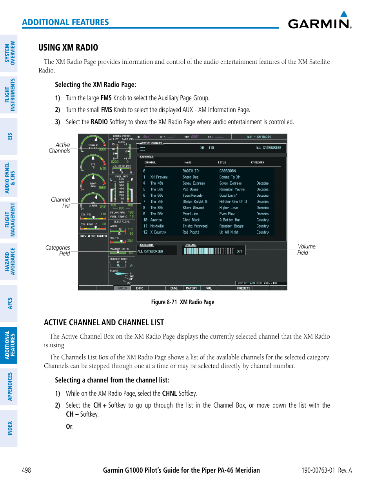Click the NG % RPM gauge
Image resolution: width=374 pixels, height=484 pixels.
(93, 202)
